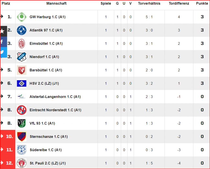210x169 pixels.
Task: Click the GW Harburg green club logo
Action: pyautogui.click(x=22, y=17)
